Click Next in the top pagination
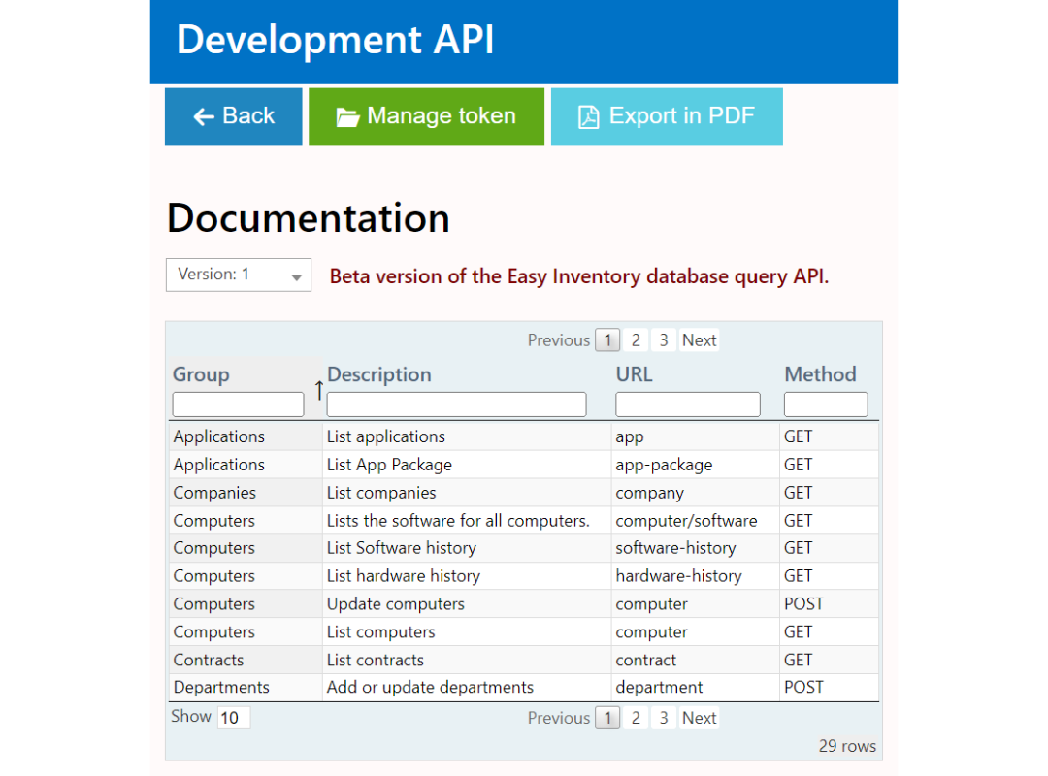 tap(699, 340)
